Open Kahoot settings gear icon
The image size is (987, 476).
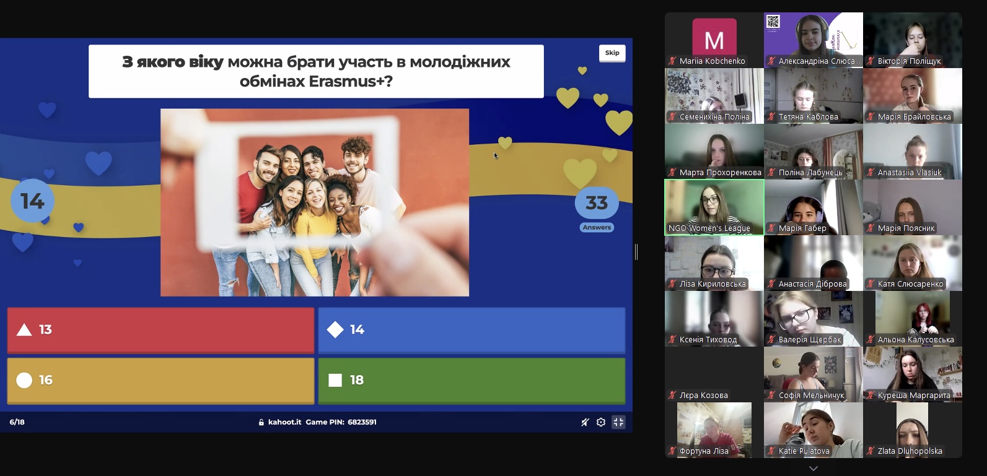click(x=600, y=422)
